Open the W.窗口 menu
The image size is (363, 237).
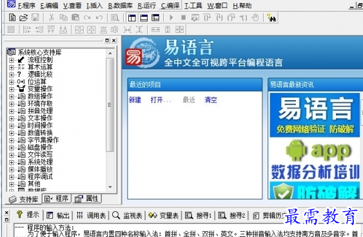217,6
